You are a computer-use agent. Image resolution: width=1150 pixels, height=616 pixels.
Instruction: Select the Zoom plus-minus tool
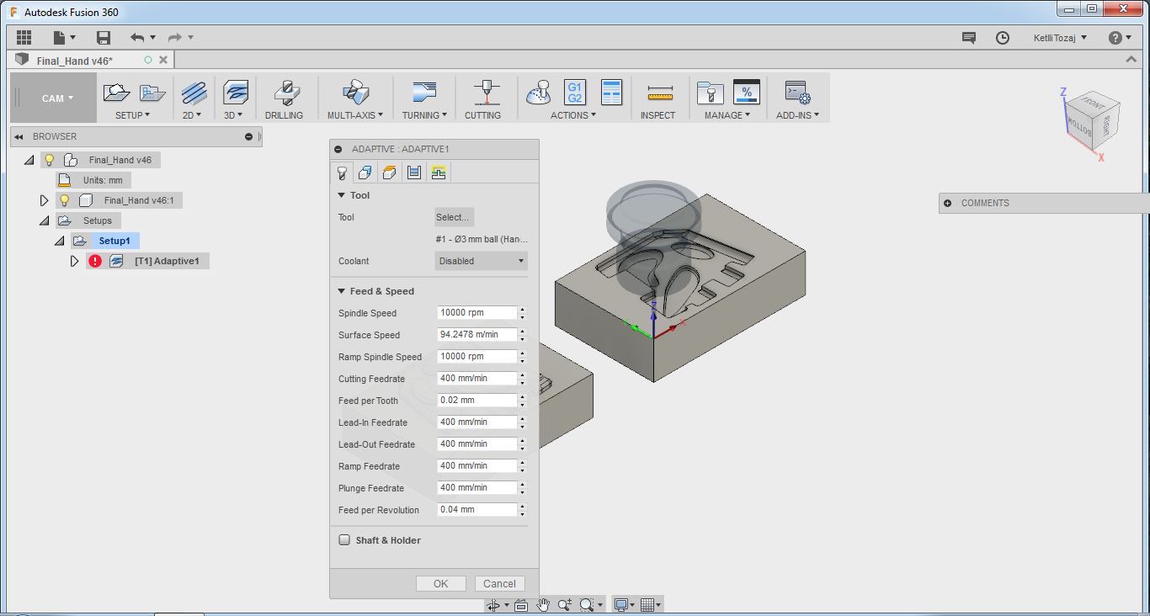click(565, 605)
